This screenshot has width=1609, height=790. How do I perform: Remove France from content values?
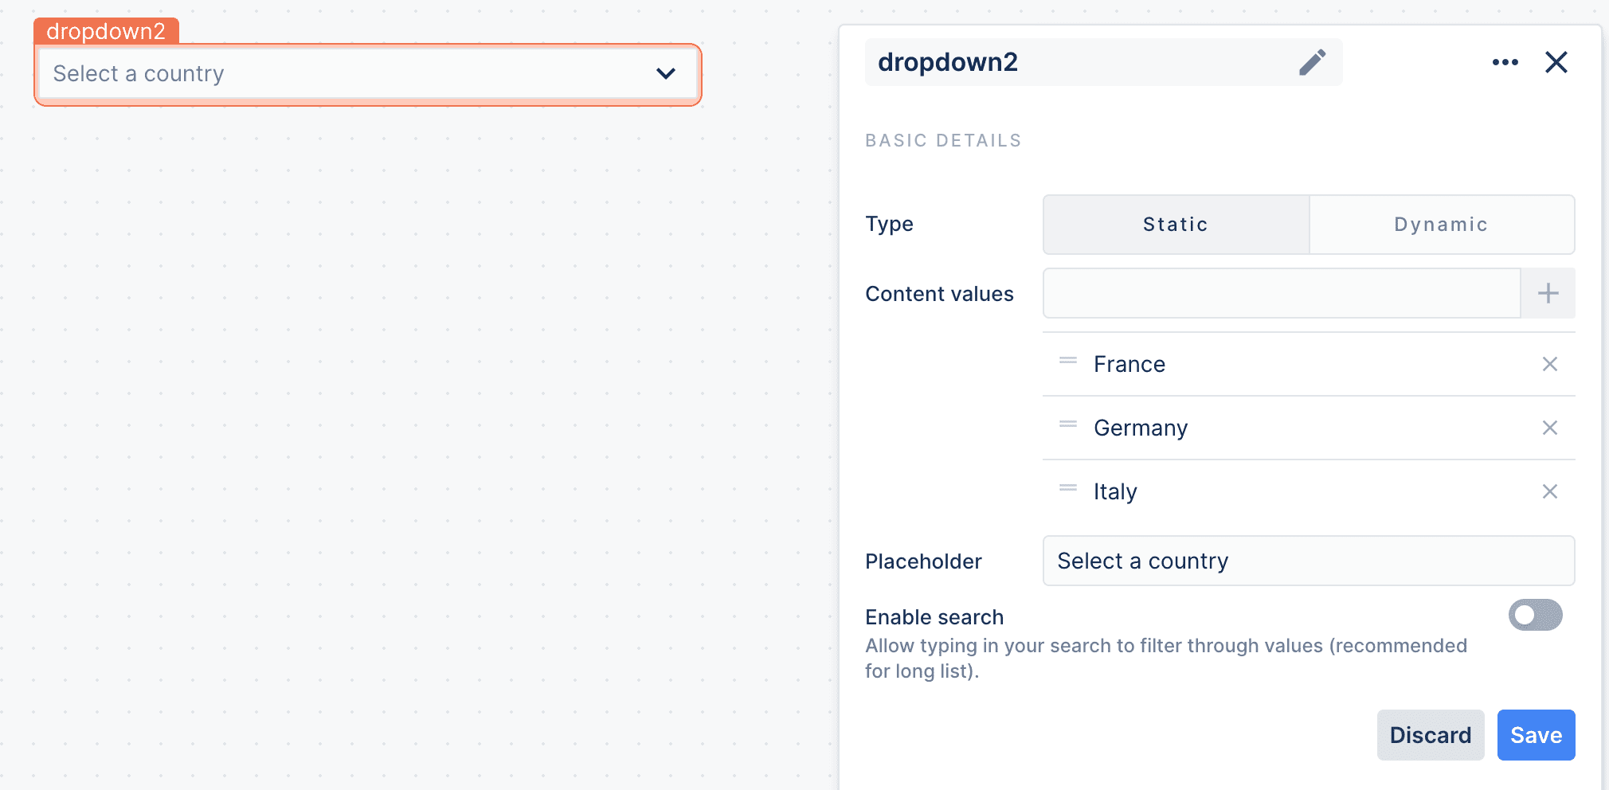1549,364
